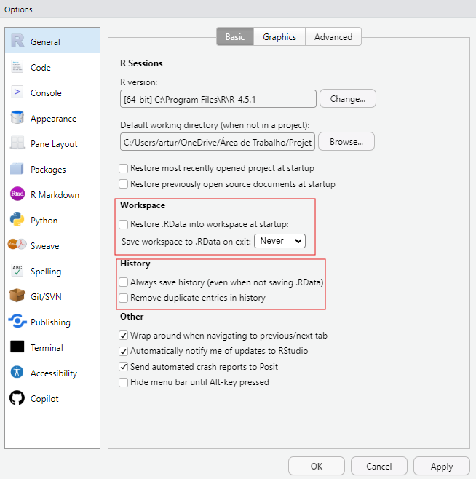Screen dimensions: 476x479
Task: Open Appearance settings icon
Action: (17, 119)
